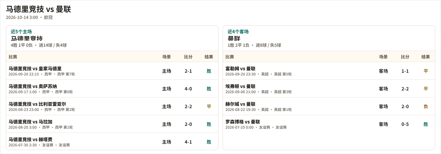Click 主场 in 比利亚雷亚尔 row
441x154 pixels.
tap(167, 106)
